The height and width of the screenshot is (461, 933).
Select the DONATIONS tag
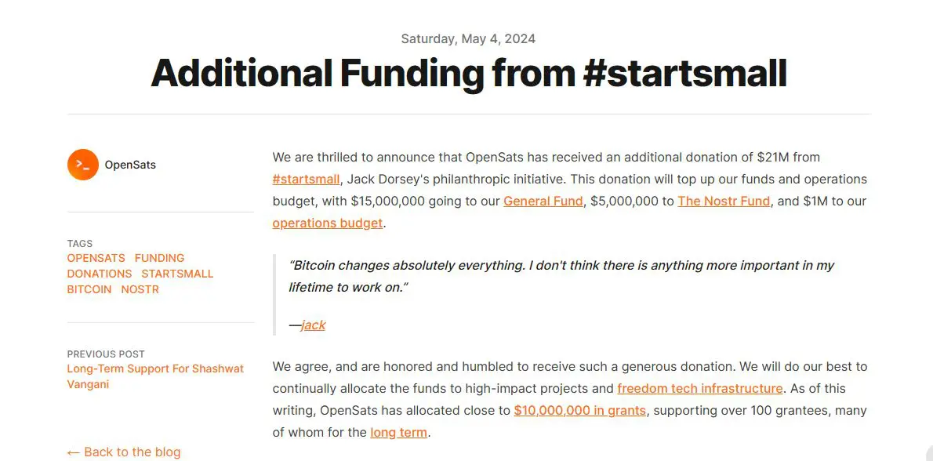click(100, 274)
